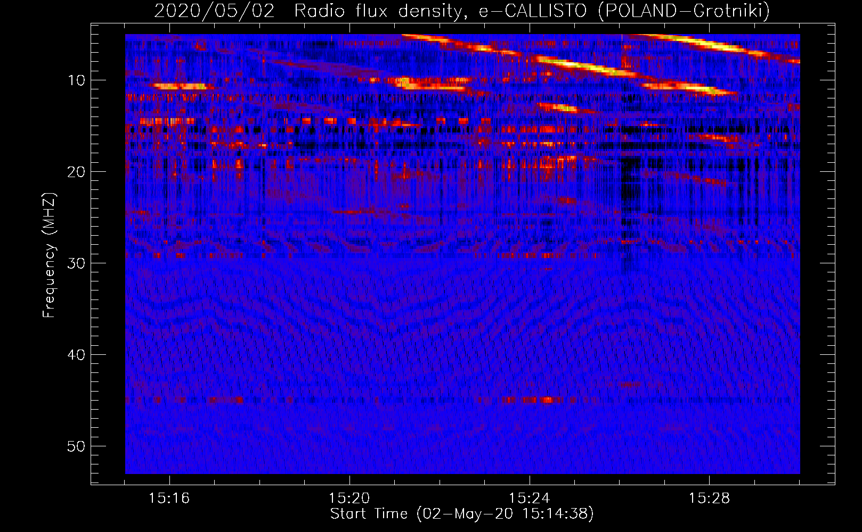862x532 pixels.
Task: Click the 15:28 time tick label
Action: point(709,498)
